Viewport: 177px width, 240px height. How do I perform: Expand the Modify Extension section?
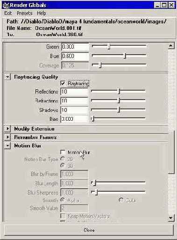coord(7,129)
